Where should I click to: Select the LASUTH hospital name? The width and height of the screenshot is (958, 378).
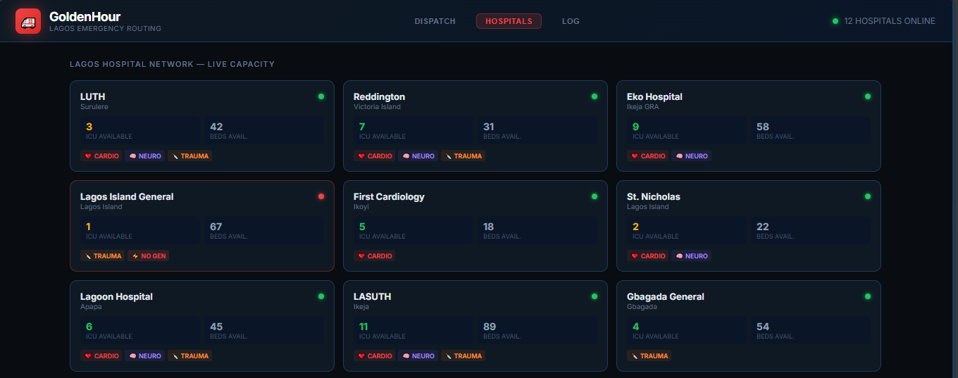[x=372, y=296]
